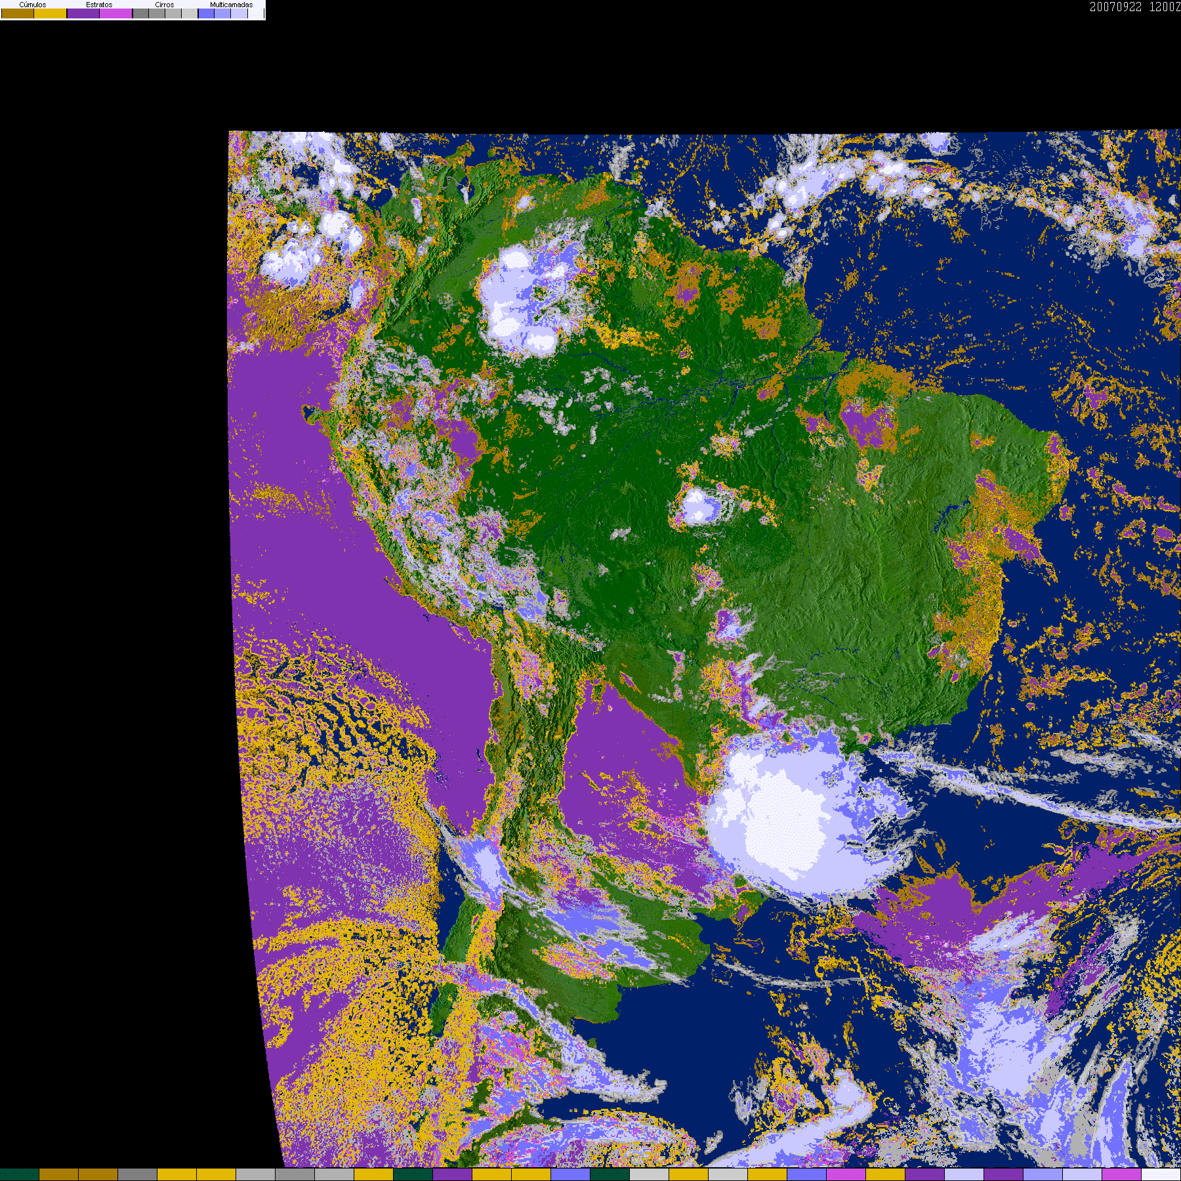Select the dark purple Estratos legend swatch

pos(83,13)
